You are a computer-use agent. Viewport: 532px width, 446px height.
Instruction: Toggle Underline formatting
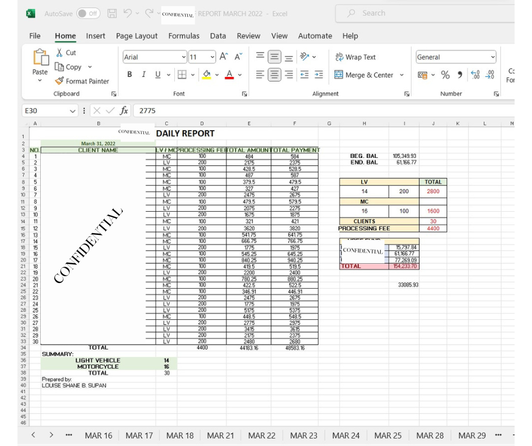157,75
